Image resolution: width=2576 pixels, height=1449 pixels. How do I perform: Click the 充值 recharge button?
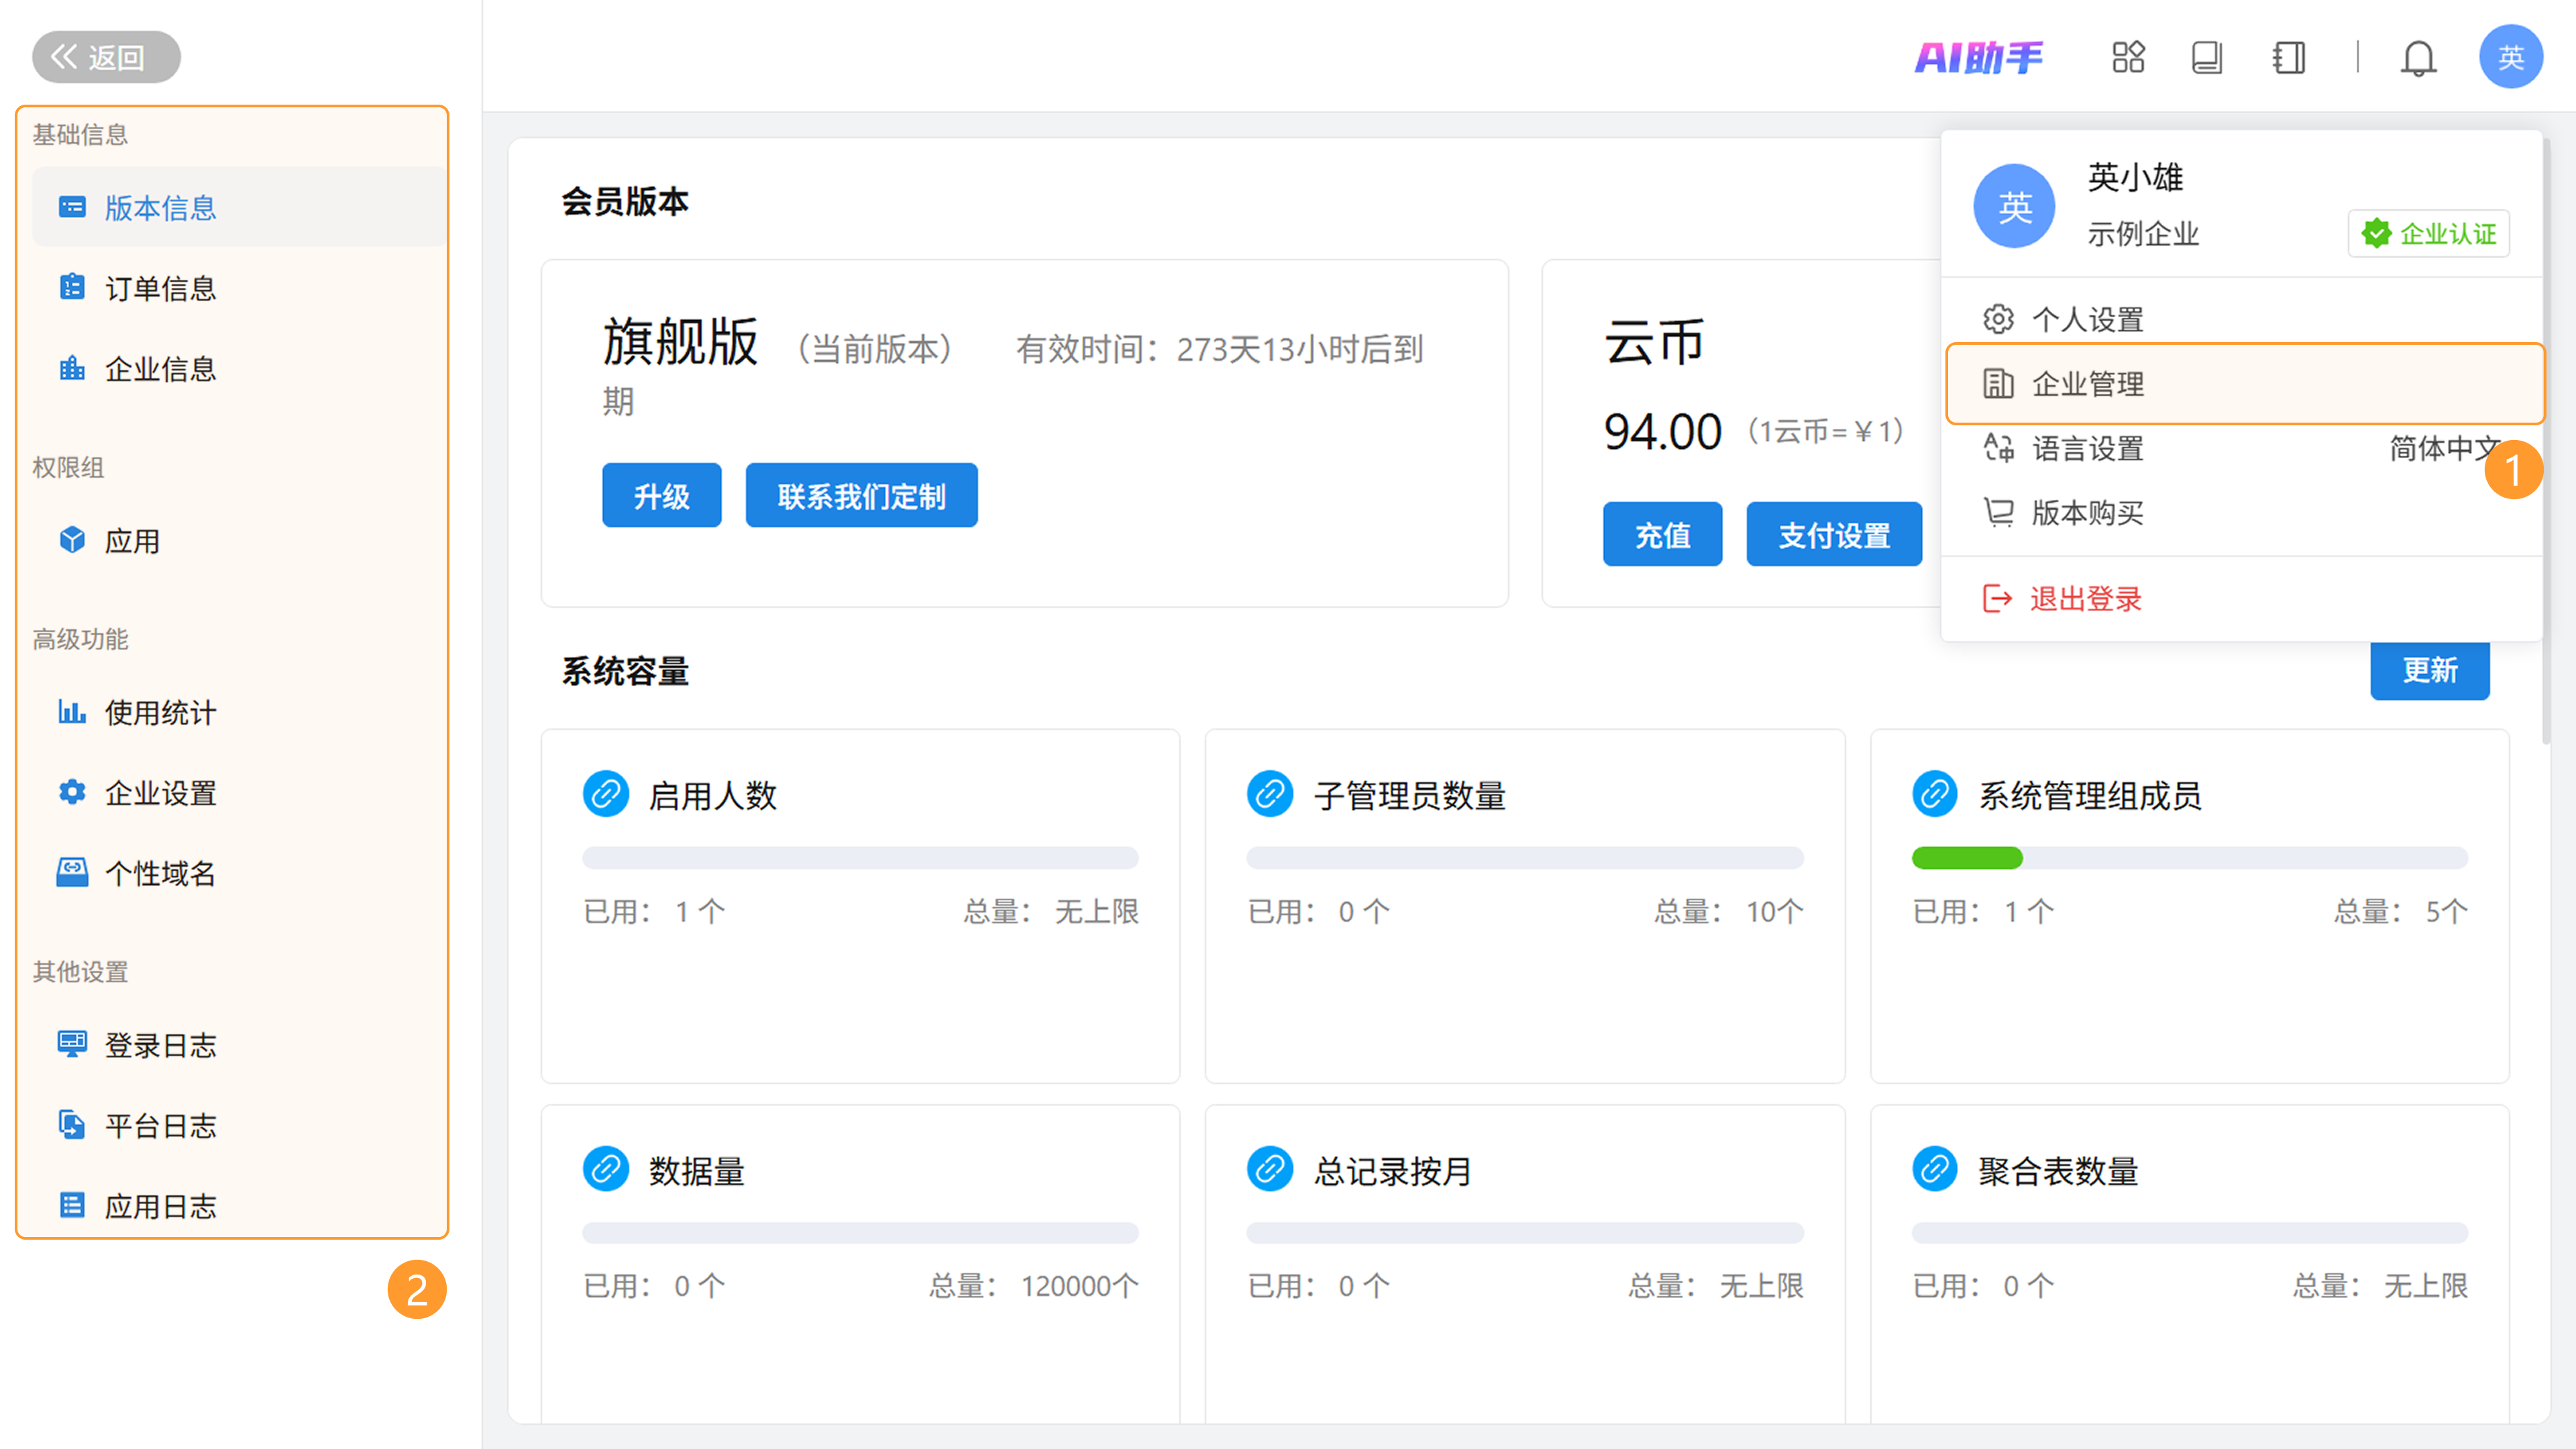[1662, 535]
